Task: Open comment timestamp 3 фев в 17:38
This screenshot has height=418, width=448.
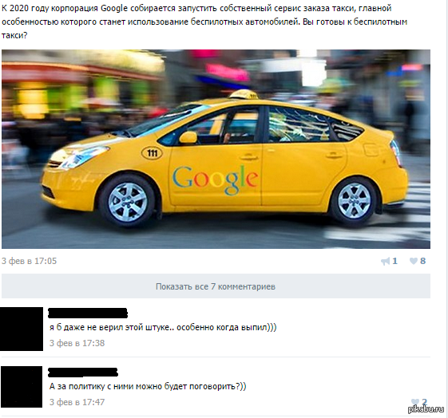Action: click(77, 343)
